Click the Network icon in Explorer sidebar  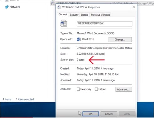click(x=7, y=7)
